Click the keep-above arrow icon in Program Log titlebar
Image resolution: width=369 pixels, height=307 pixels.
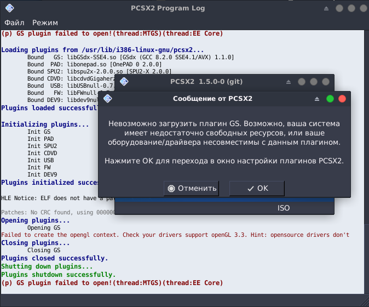point(326,8)
